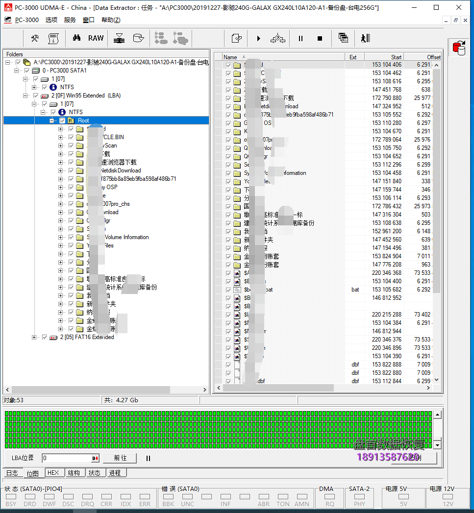Screen dimensions: 474x513
Task: Click the binoculars search icon
Action: pyautogui.click(x=76, y=38)
